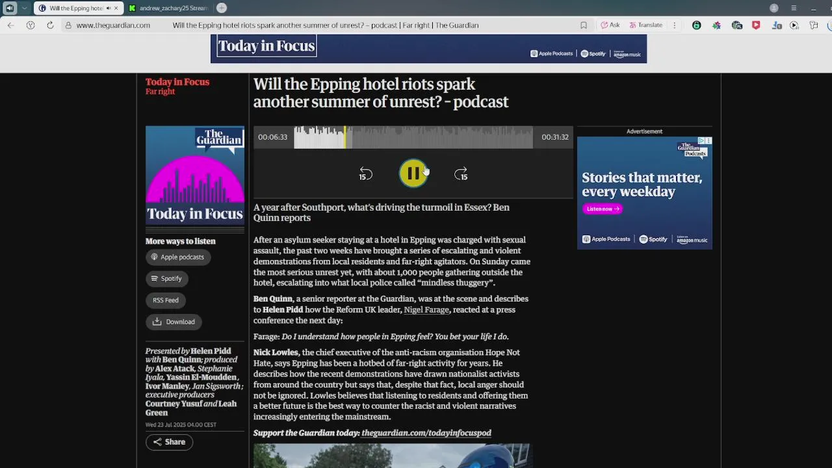Click the Translate page button
This screenshot has width=832, height=468.
pos(646,25)
